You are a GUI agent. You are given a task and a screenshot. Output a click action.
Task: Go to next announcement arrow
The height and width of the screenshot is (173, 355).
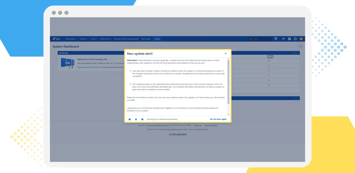142,119
